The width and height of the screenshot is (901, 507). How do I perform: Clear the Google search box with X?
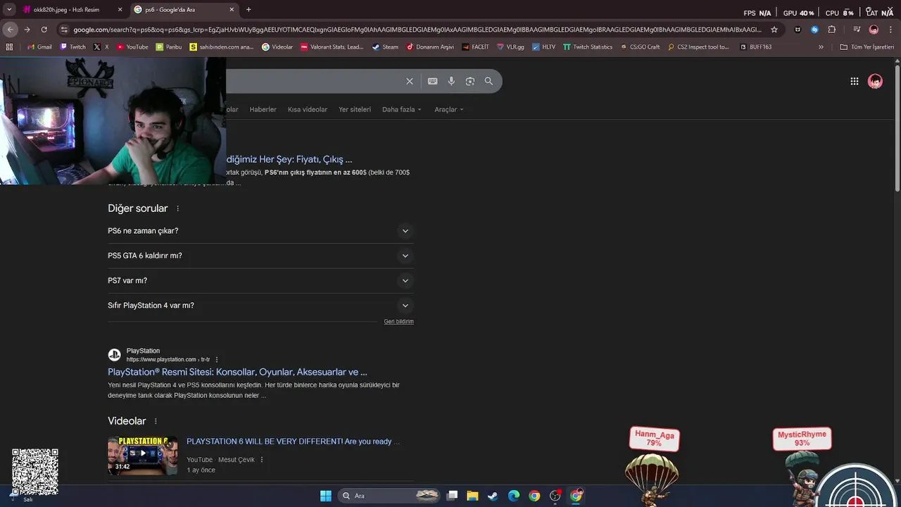pos(410,81)
